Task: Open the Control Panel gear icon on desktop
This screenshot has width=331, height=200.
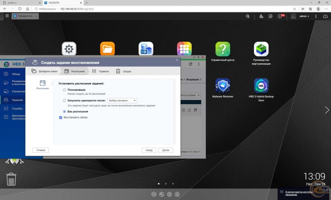Action: [69, 49]
